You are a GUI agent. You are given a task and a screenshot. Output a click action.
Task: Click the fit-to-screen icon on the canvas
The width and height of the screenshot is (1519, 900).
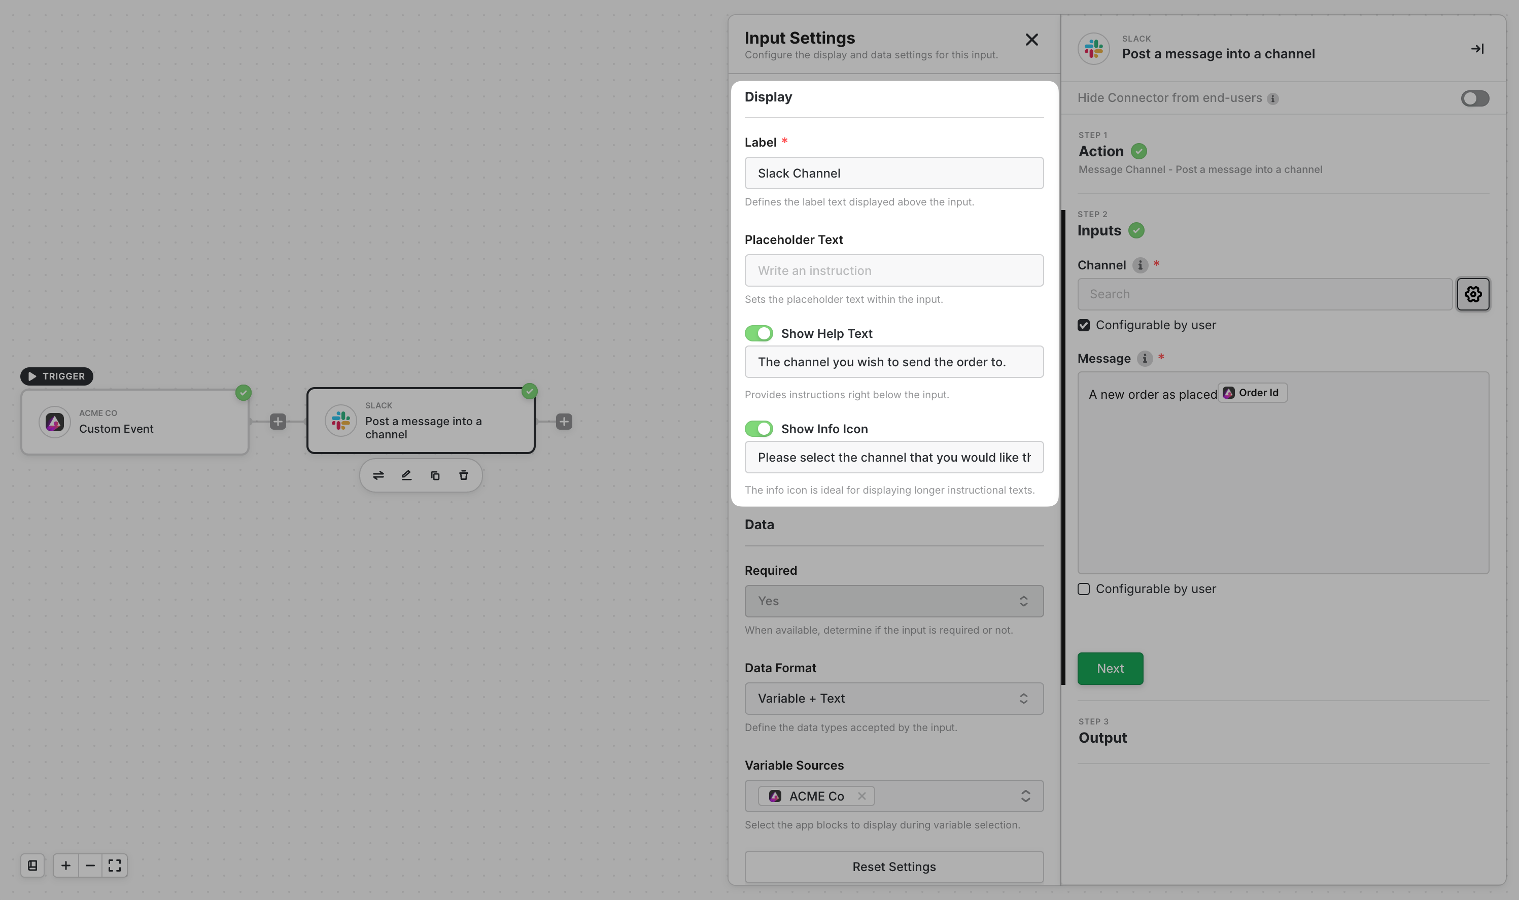click(x=115, y=866)
